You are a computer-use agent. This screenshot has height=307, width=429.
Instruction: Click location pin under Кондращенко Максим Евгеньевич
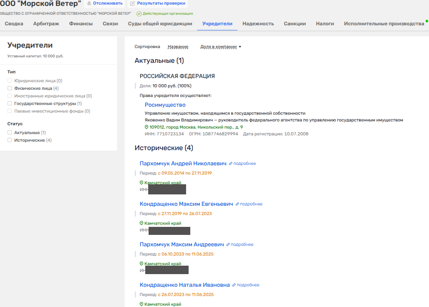[141, 223]
